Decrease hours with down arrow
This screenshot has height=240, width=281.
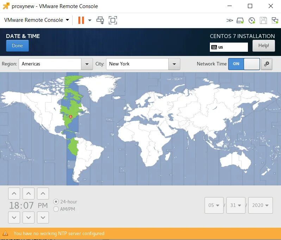pos(14,217)
